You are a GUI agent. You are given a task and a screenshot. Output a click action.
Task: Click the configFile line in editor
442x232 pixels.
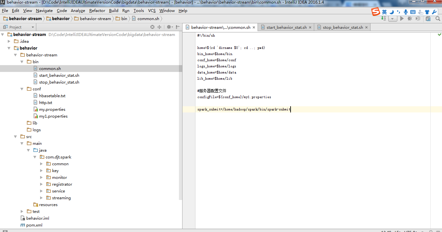pos(234,97)
